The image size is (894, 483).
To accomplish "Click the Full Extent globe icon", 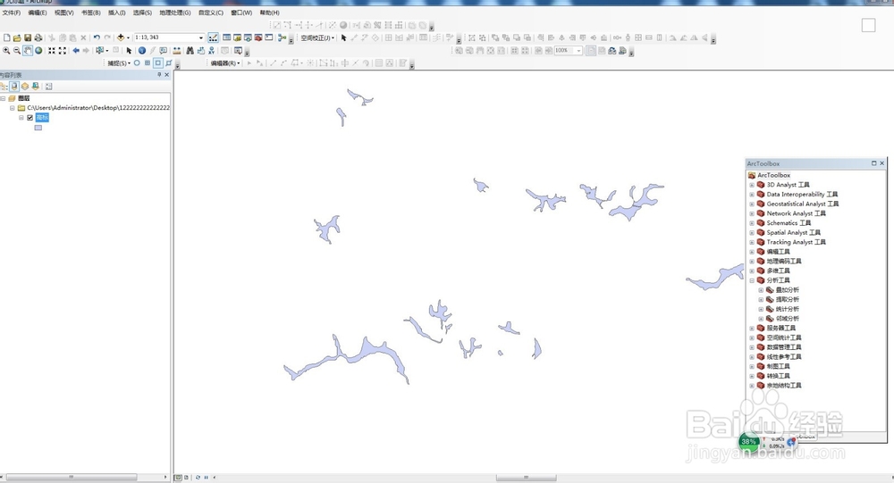I will (x=38, y=50).
